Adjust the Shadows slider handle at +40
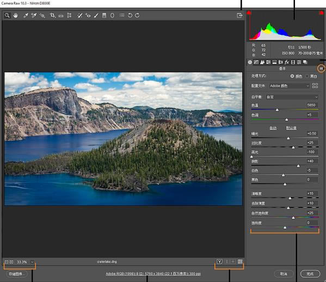Viewport: 326px width, 282px height. [x=298, y=165]
